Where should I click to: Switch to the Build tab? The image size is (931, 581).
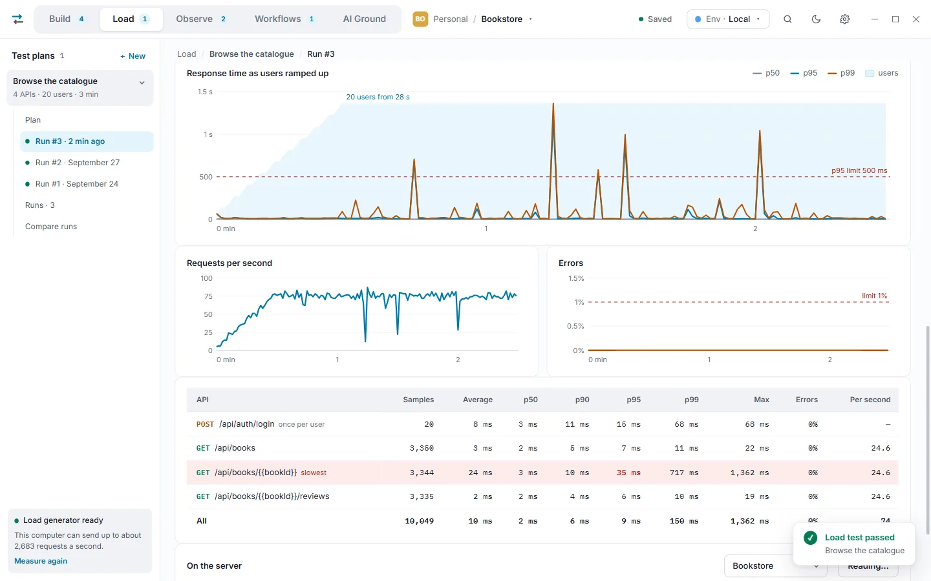[x=67, y=19]
